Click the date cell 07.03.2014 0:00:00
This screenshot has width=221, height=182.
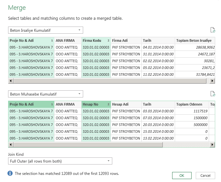pyautogui.click(x=158, y=118)
